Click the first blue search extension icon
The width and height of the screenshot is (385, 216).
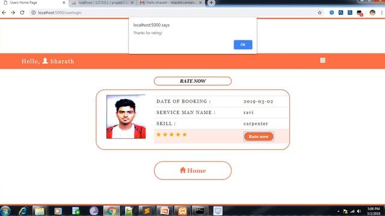tap(341, 13)
